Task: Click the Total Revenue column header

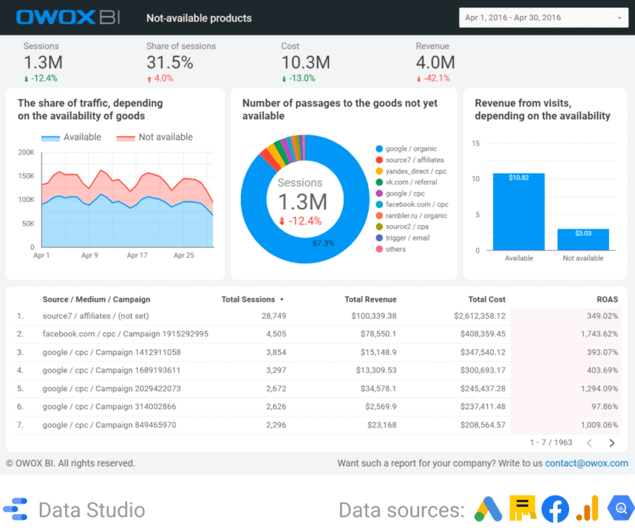Action: point(370,300)
